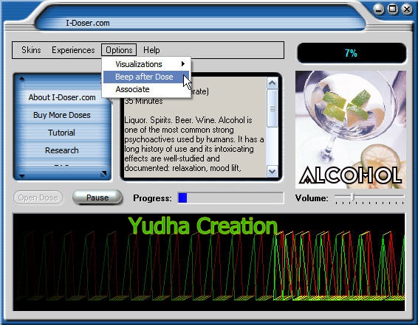Click the Open Dose button

(38, 198)
